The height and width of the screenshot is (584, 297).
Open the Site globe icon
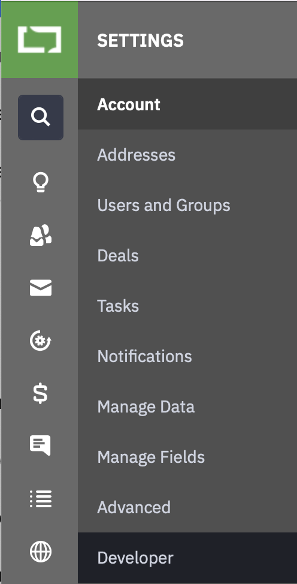41,552
